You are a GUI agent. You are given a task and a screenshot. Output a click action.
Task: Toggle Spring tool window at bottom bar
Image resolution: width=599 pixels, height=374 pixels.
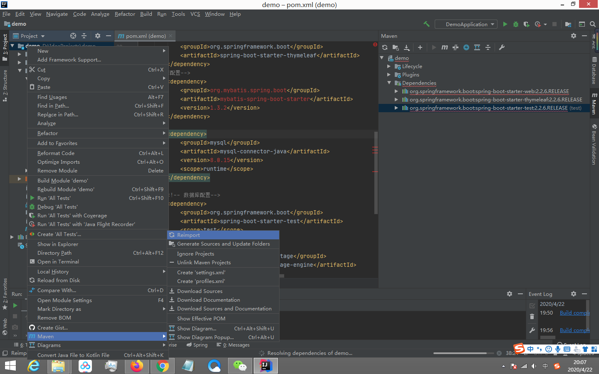(x=197, y=345)
